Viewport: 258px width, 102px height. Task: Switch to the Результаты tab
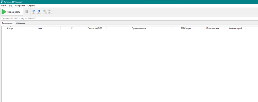pos(7,23)
